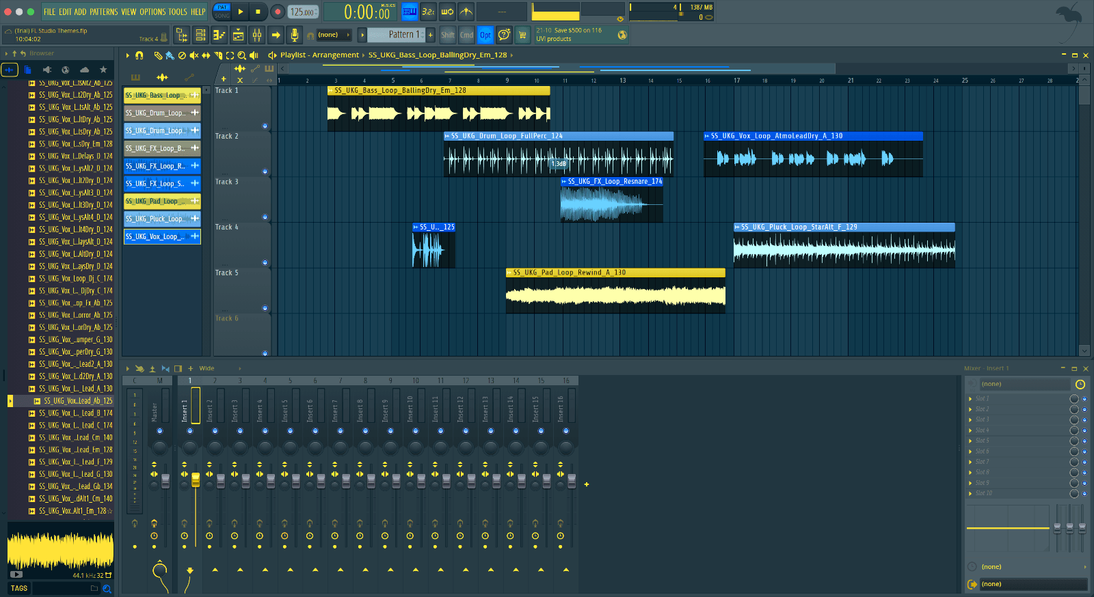Open the Mixer view from main toolbar
The image size is (1094, 597).
[257, 35]
